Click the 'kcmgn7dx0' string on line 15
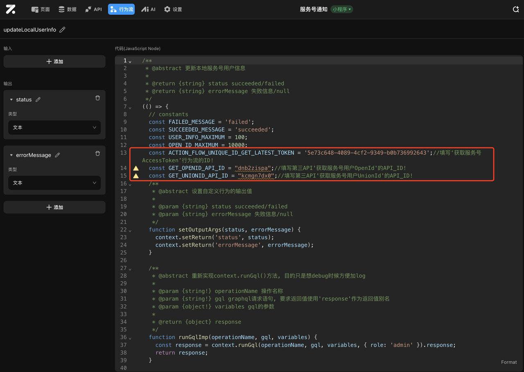524x372 pixels. (x=256, y=176)
